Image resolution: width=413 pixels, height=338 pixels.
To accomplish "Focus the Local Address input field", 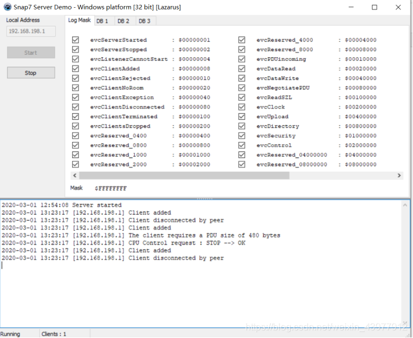I will [31, 31].
